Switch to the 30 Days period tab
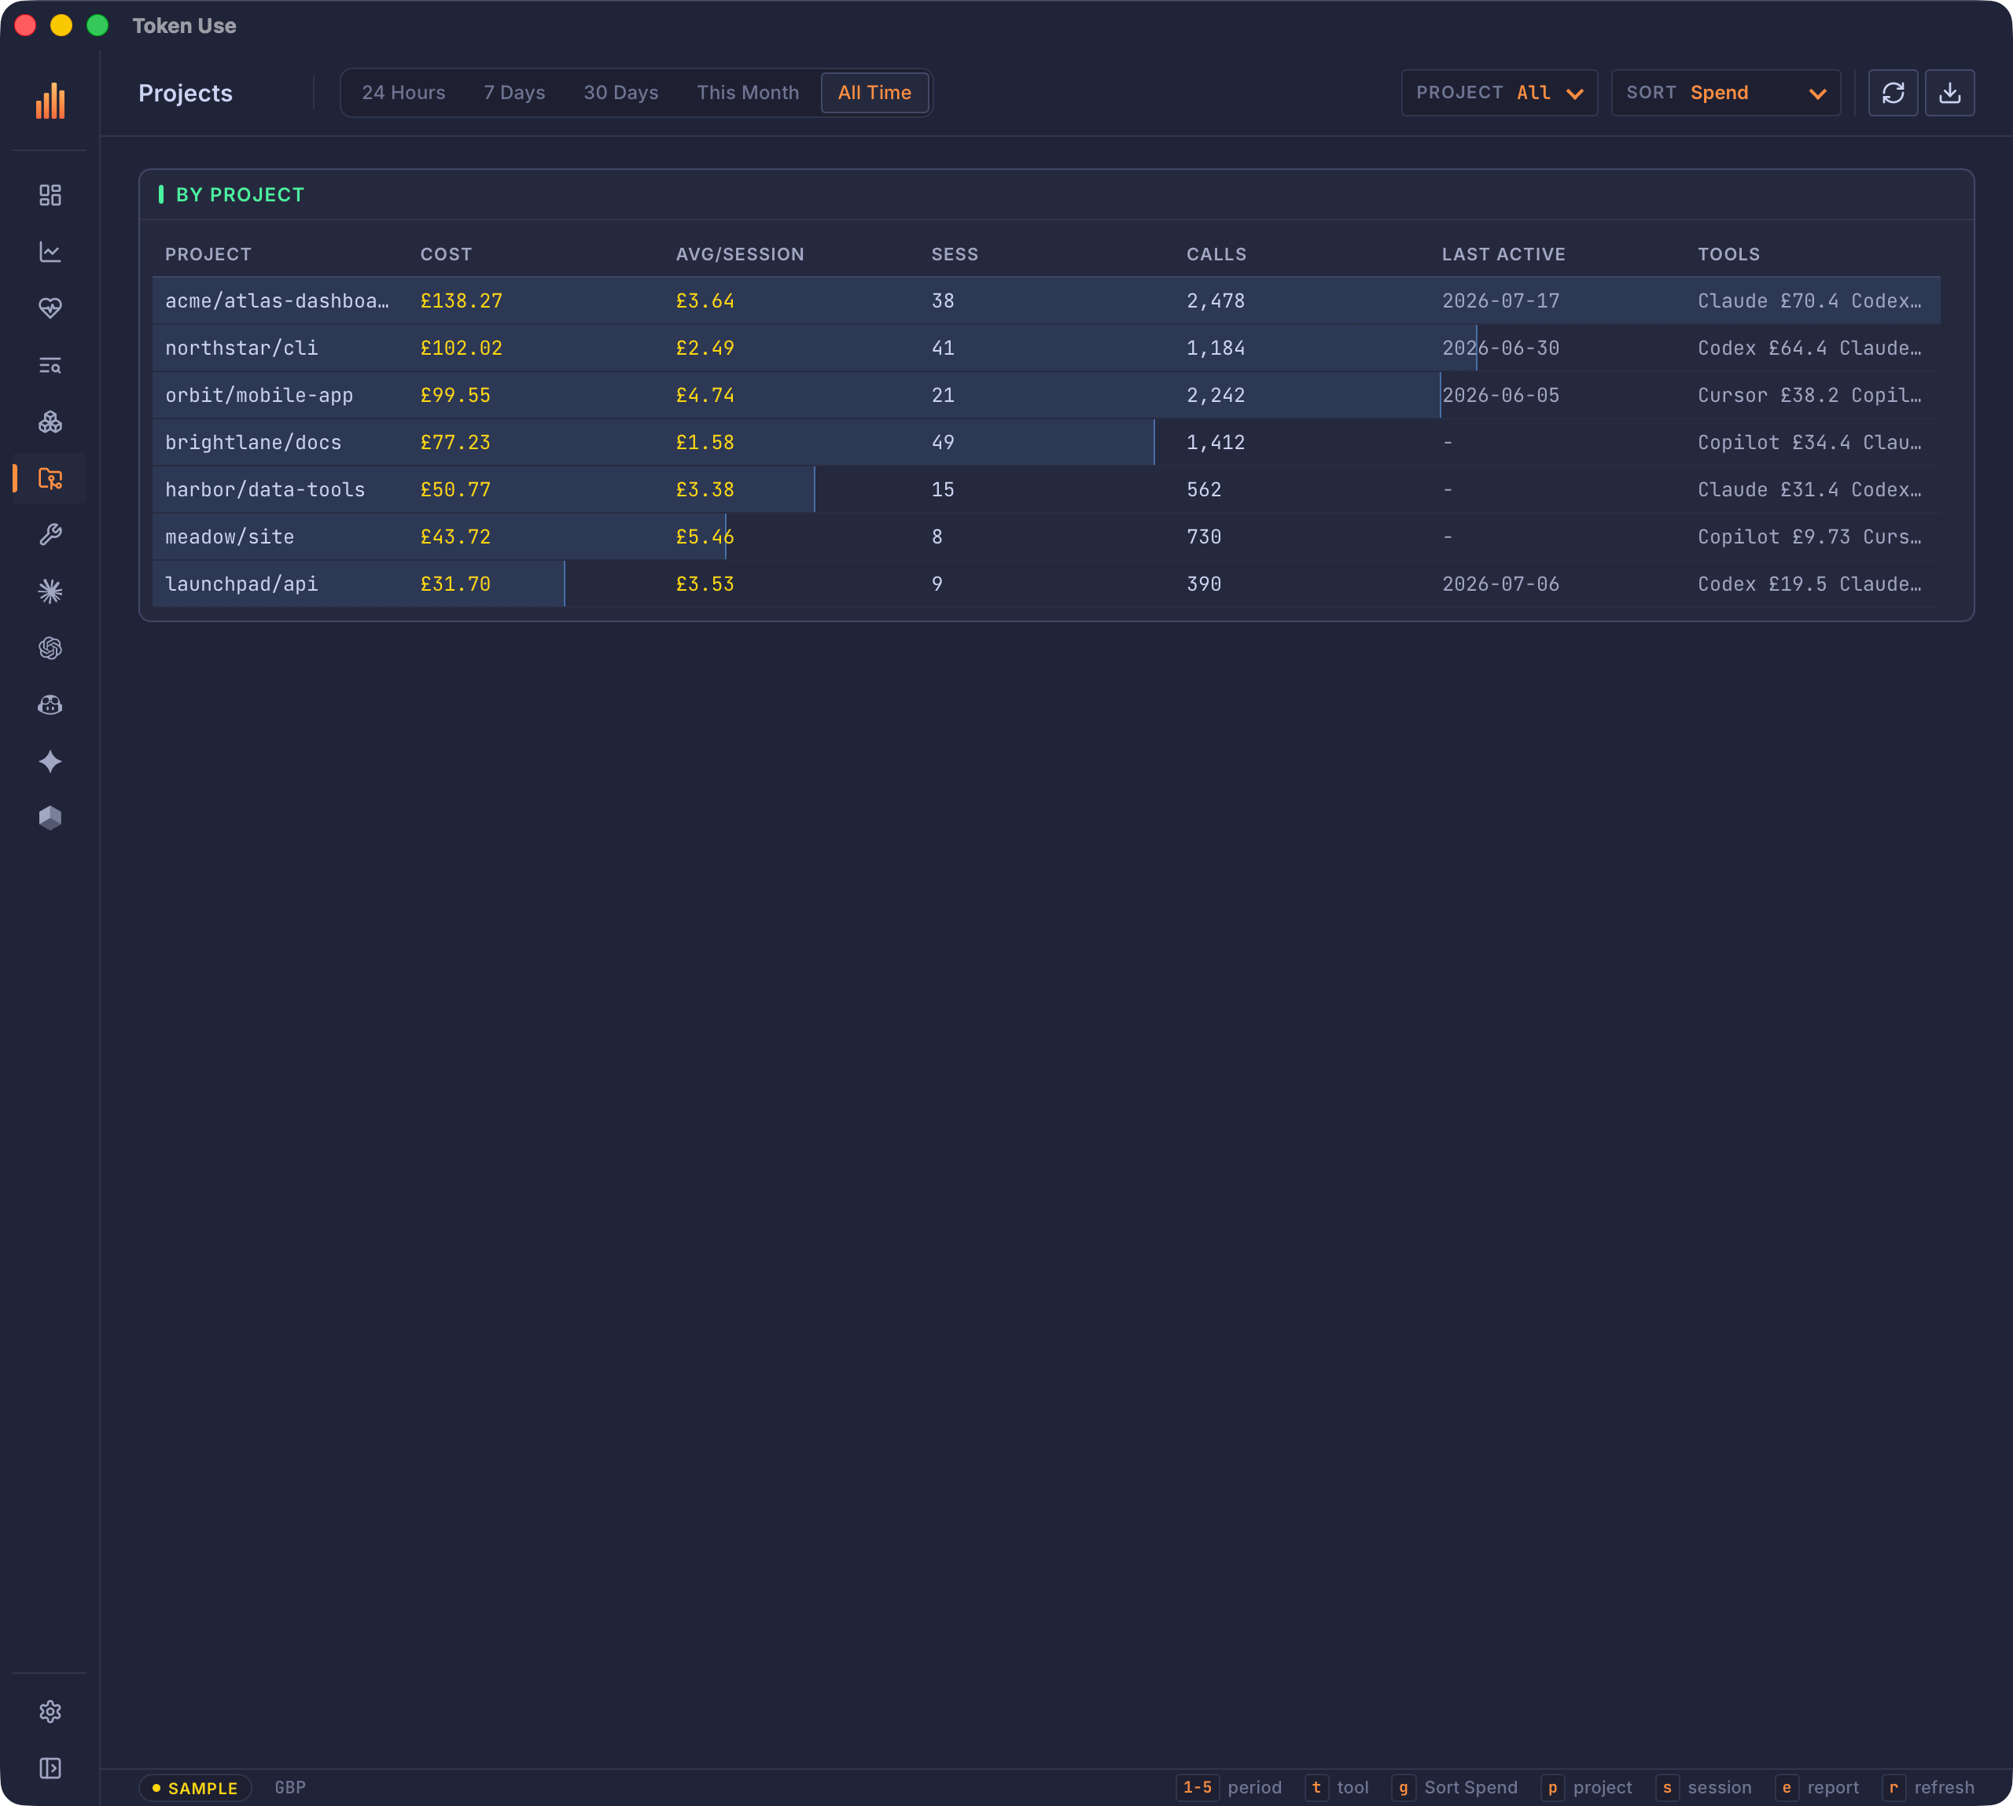This screenshot has width=2013, height=1806. [621, 92]
